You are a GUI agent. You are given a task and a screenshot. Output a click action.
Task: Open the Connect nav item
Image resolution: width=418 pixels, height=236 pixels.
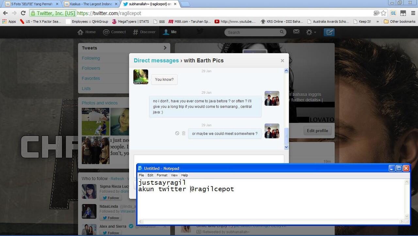(114, 32)
